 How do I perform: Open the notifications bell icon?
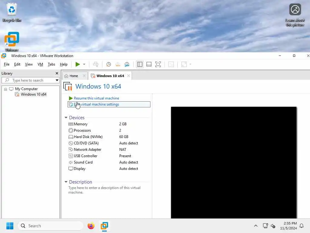302,226
